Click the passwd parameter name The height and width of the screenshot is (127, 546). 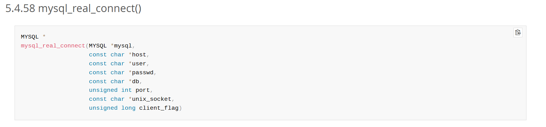coord(143,72)
